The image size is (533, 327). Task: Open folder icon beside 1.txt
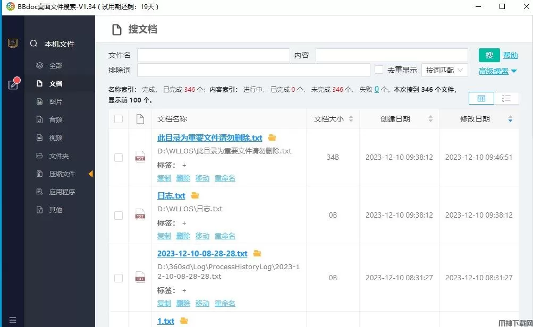click(184, 321)
